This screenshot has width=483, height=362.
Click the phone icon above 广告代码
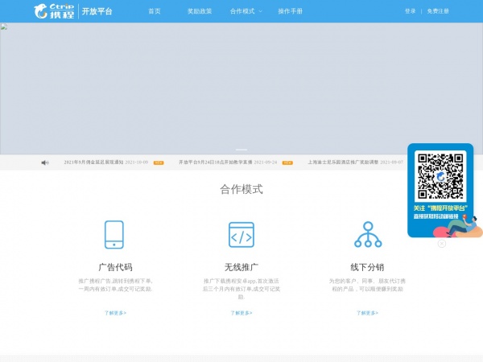(114, 235)
